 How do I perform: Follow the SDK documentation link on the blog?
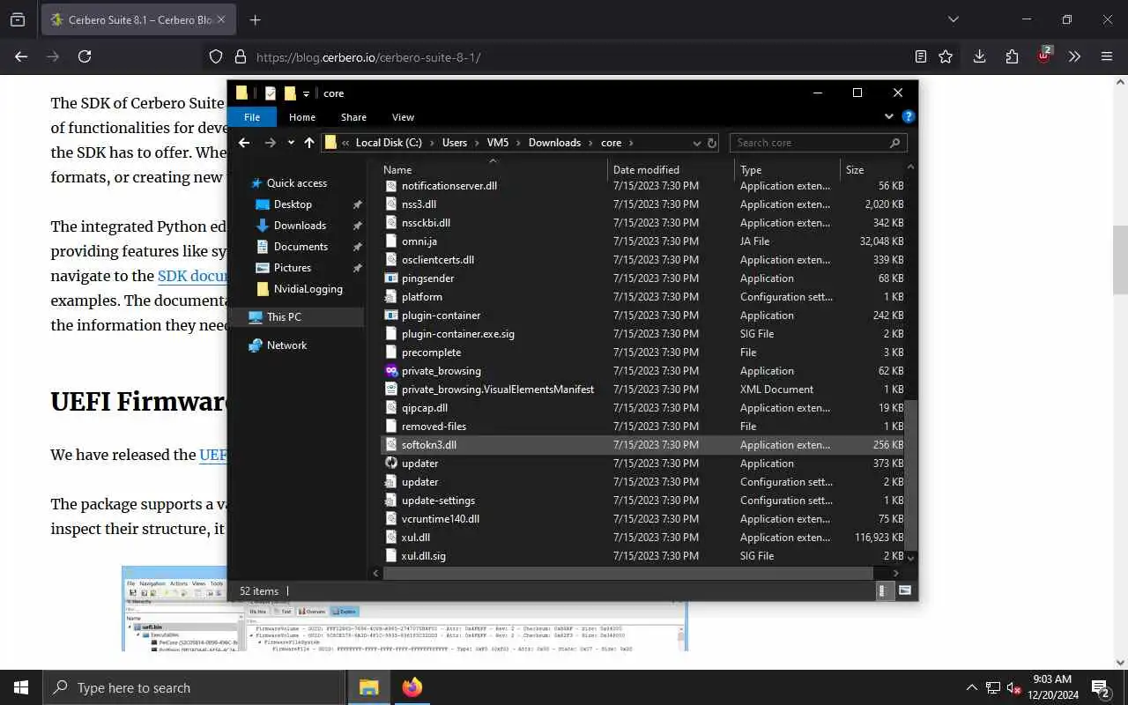coord(192,276)
